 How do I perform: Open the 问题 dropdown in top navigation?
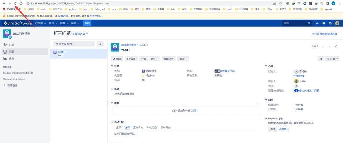click(x=64, y=23)
